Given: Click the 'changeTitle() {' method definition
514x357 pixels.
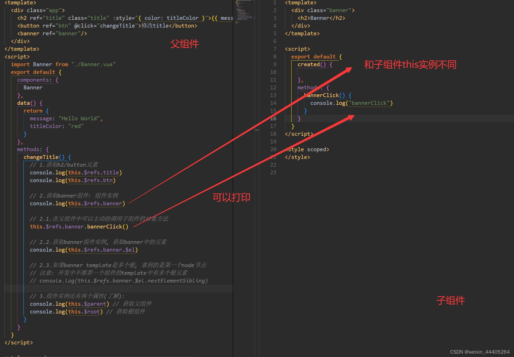Looking at the screenshot, I should (47, 157).
